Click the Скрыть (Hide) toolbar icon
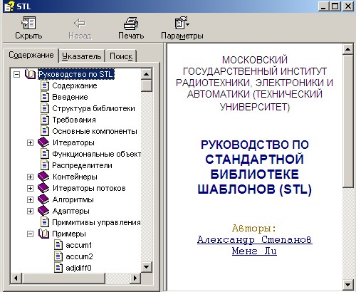356x292 pixels. tap(28, 23)
